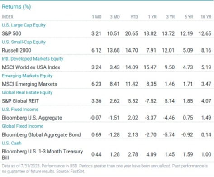Image resolution: width=214 pixels, height=177 pixels.
Task: Click the S&P 500 YTD value 20.65
Action: pos(132,33)
